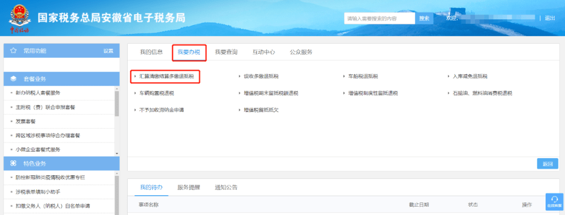Switch to the 我的信息 tab

(151, 52)
